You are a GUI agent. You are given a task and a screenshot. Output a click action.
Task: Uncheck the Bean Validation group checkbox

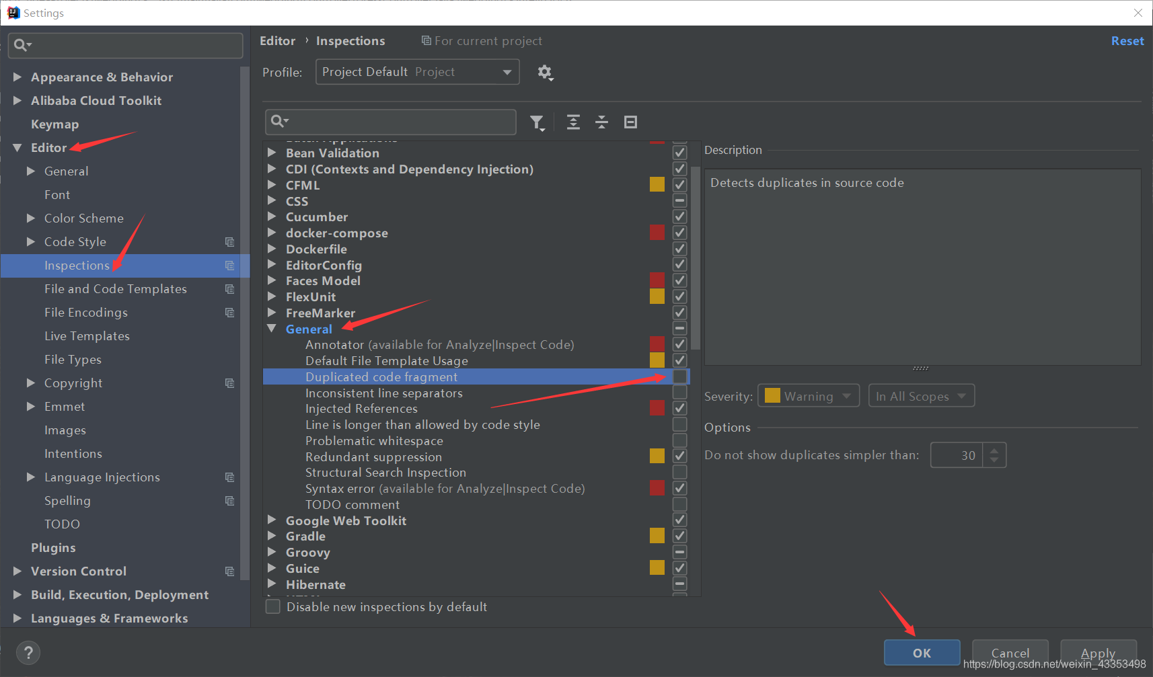click(679, 153)
